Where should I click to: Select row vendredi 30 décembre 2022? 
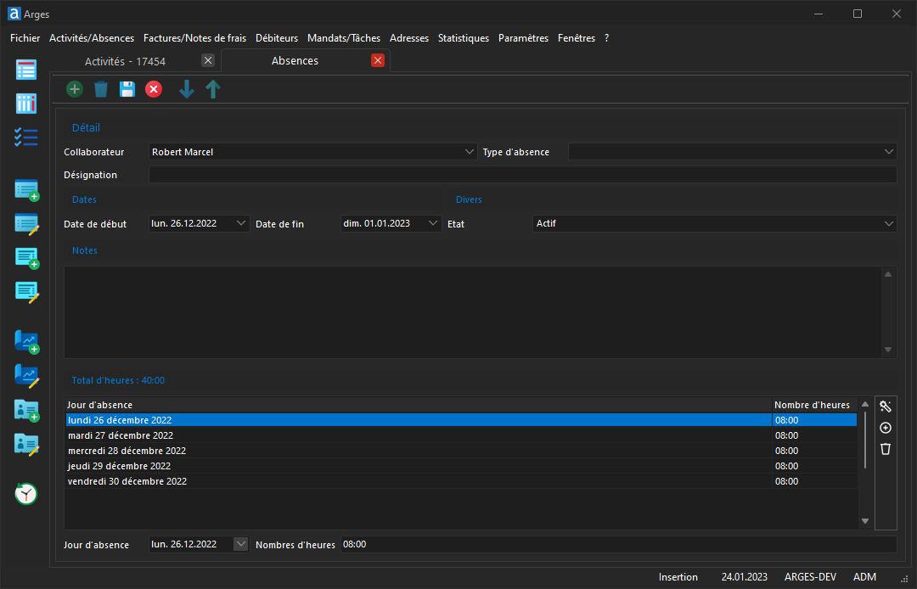point(461,481)
